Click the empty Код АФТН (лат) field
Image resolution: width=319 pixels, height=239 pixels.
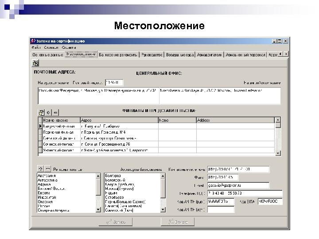coord(221,209)
